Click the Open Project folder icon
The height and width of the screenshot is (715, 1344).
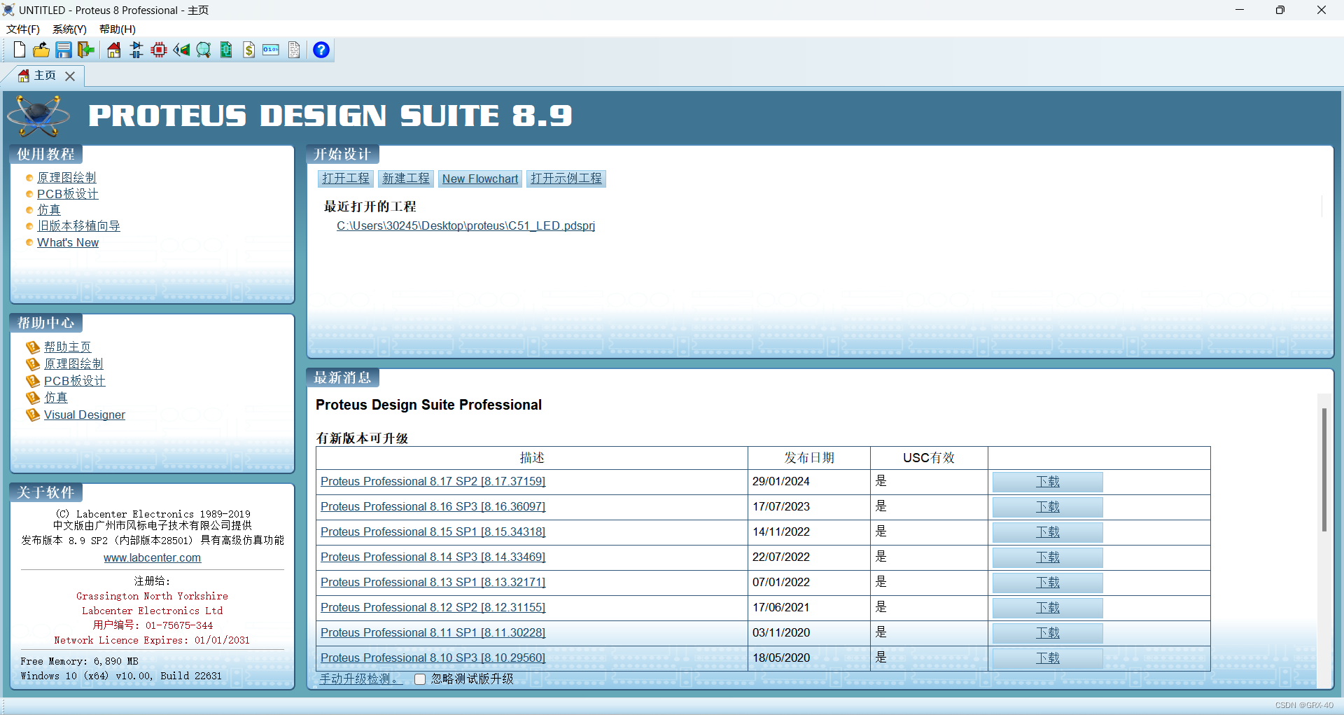point(41,50)
